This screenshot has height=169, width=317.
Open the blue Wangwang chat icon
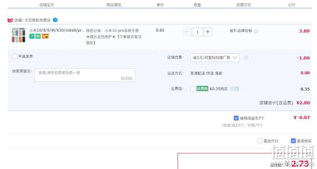55,20
